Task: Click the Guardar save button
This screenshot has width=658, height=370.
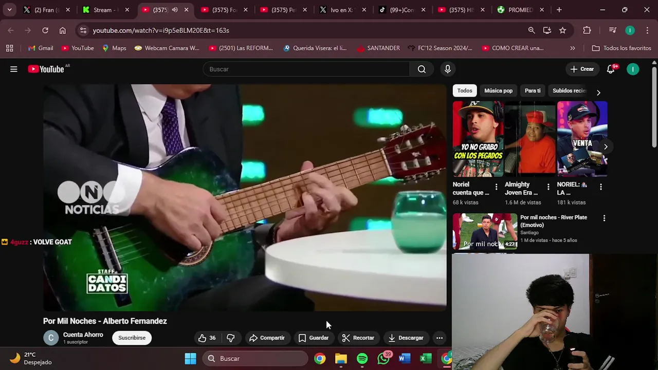Action: pos(313,338)
